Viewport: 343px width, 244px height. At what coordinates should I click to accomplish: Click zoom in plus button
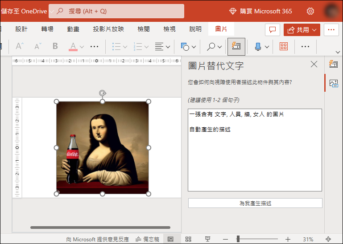pyautogui.click(x=288, y=239)
